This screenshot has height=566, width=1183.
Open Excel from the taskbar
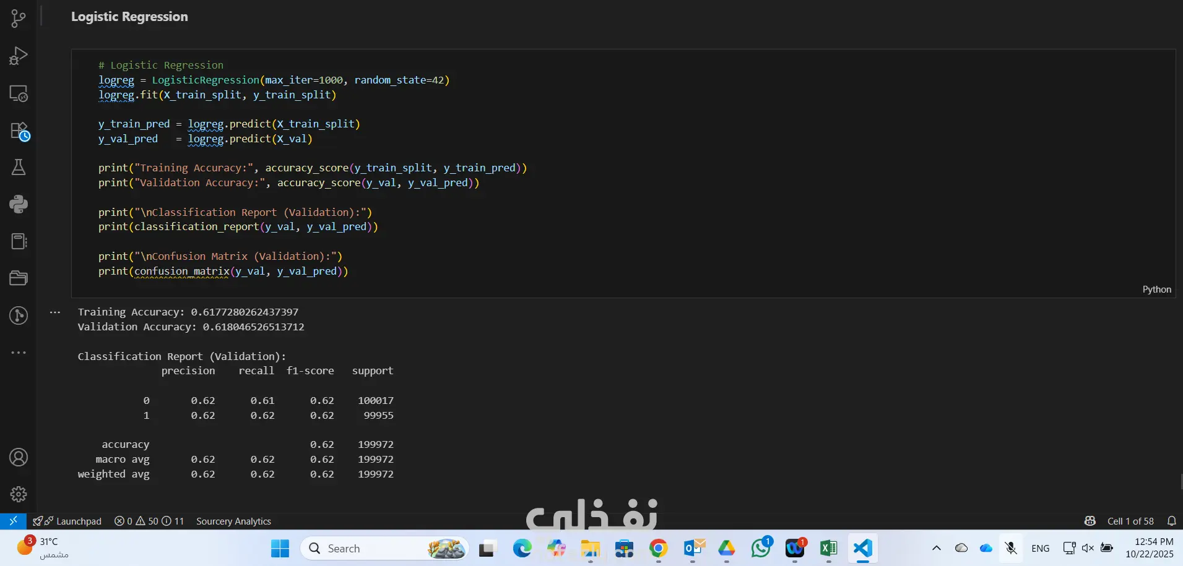[829, 548]
